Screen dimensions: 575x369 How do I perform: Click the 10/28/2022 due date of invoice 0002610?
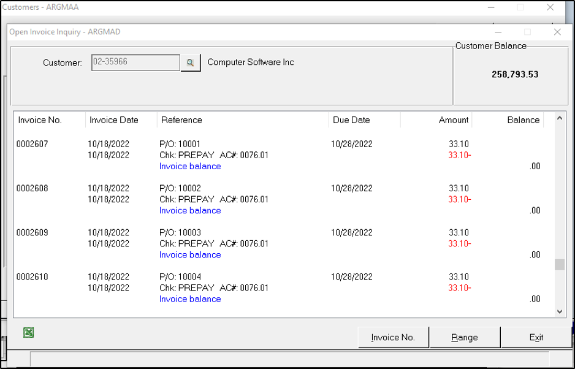(352, 276)
